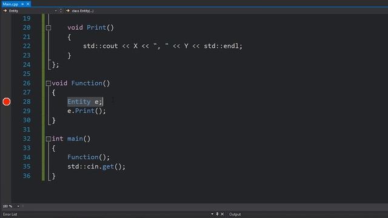The image size is (388, 218).
Task: Click 'std::endl' on line 22
Action: [221, 46]
